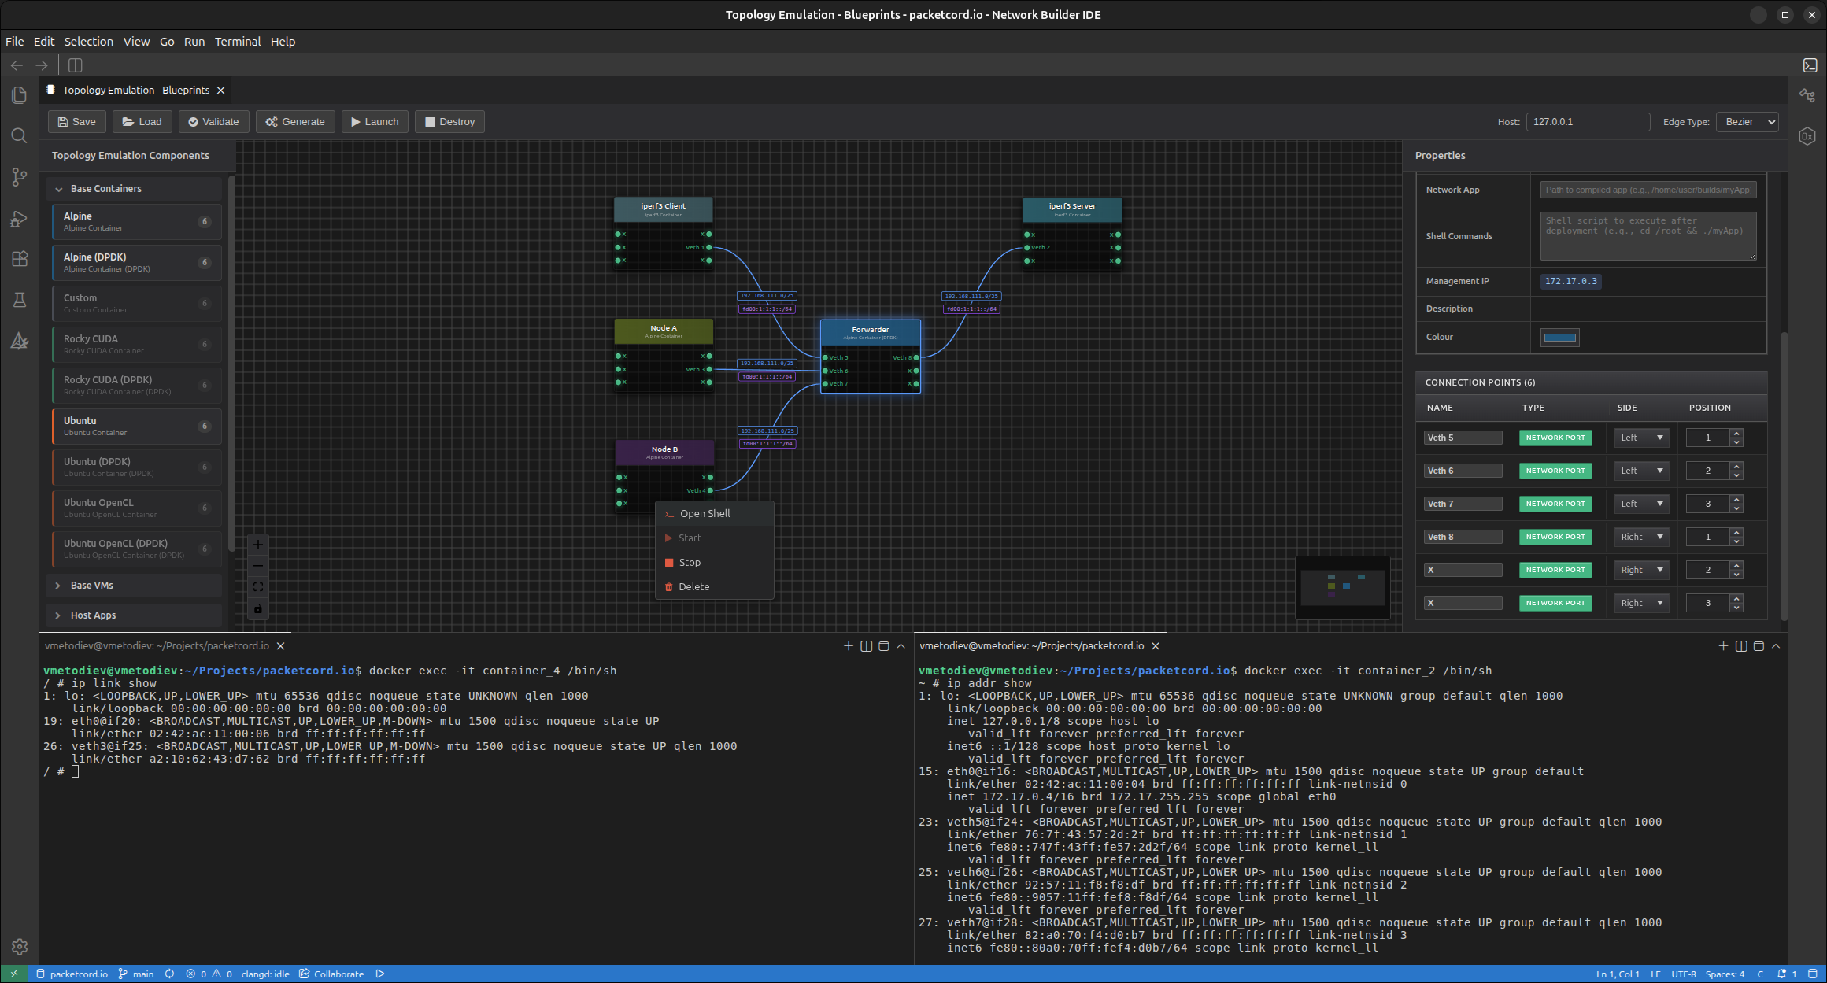Image resolution: width=1827 pixels, height=983 pixels.
Task: Click the fit view canvas control
Action: tap(257, 587)
